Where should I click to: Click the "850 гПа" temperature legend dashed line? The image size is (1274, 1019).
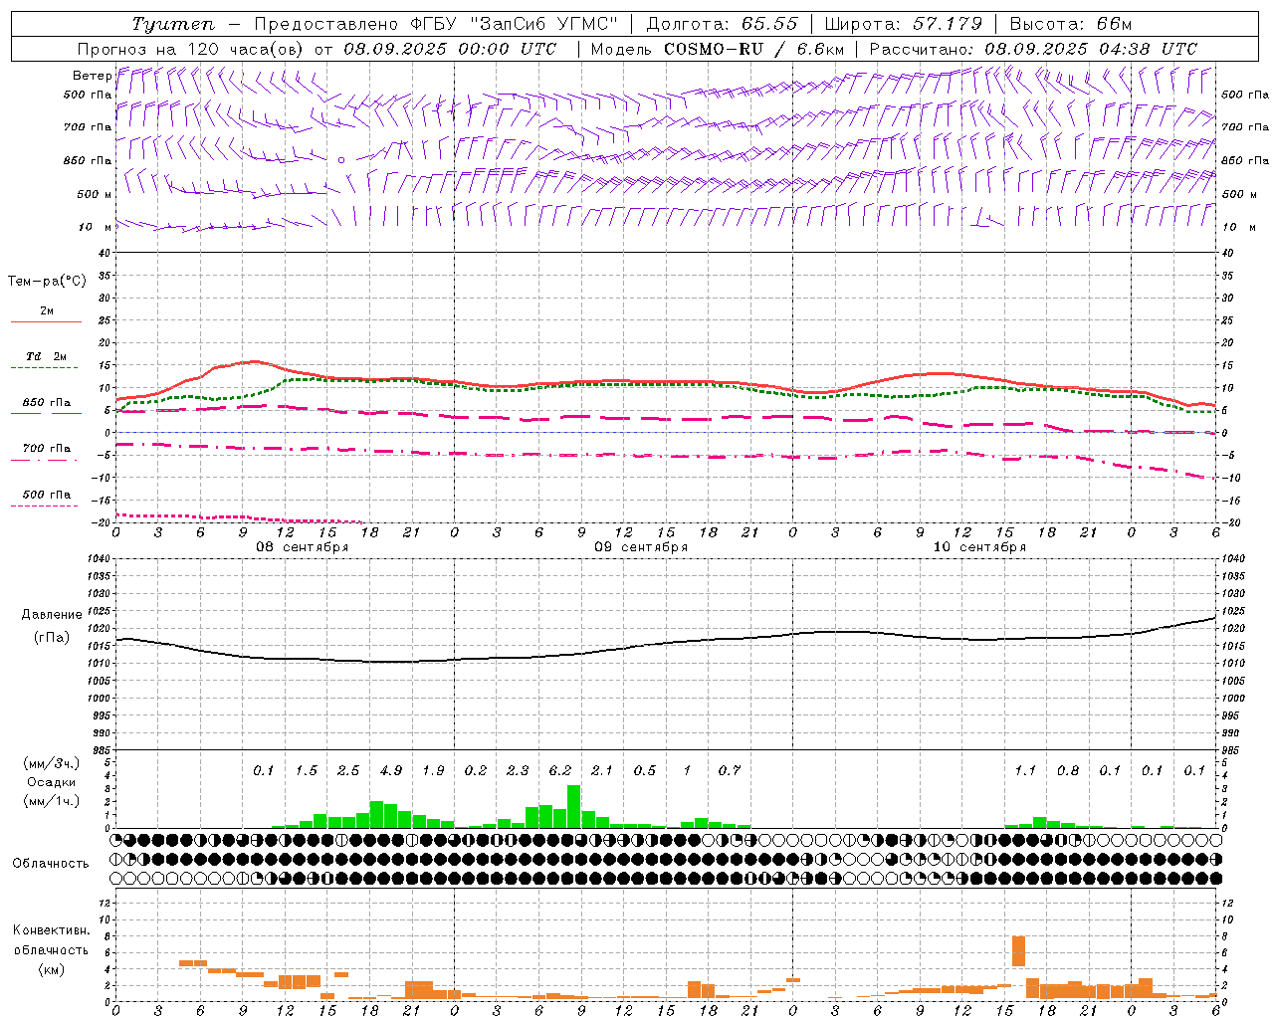[46, 413]
